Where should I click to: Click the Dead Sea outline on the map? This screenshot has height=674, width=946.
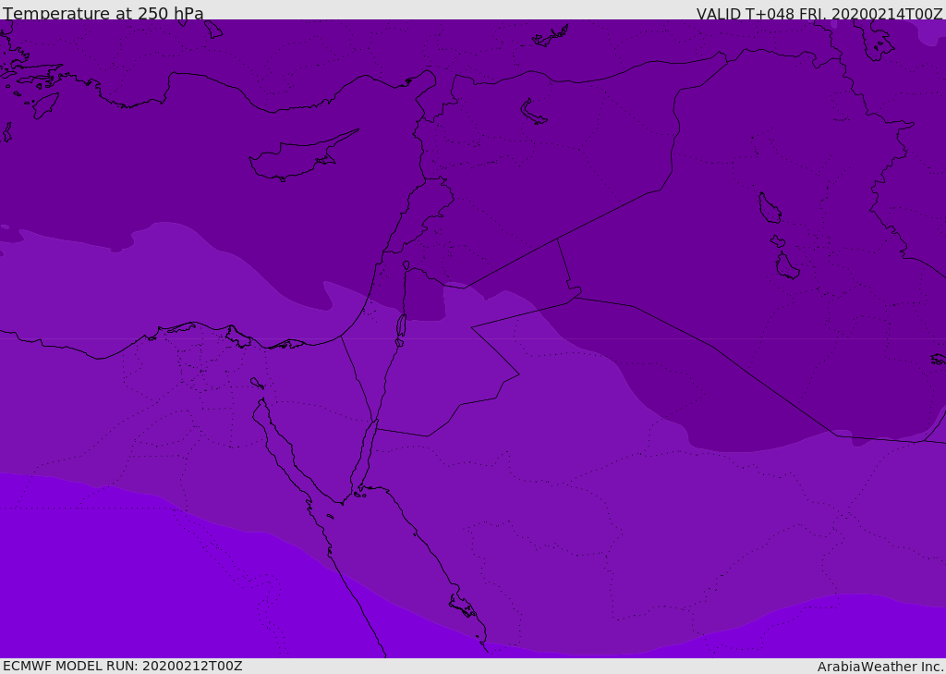click(x=401, y=326)
